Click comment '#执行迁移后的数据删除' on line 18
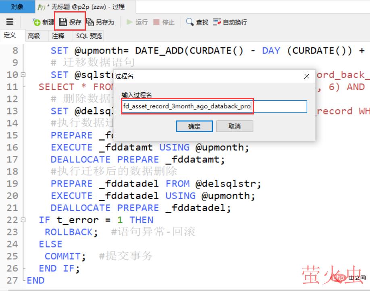 click(114, 171)
